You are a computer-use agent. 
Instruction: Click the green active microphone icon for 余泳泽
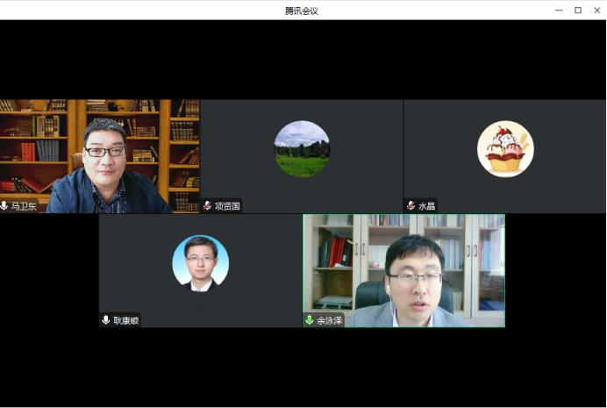coord(310,320)
